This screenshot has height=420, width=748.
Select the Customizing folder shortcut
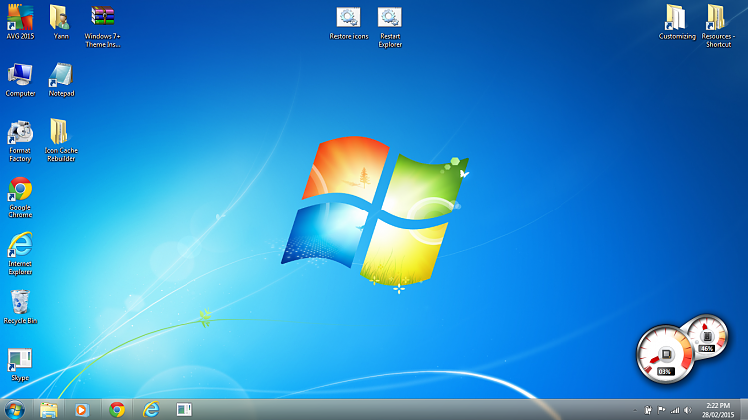click(x=677, y=22)
